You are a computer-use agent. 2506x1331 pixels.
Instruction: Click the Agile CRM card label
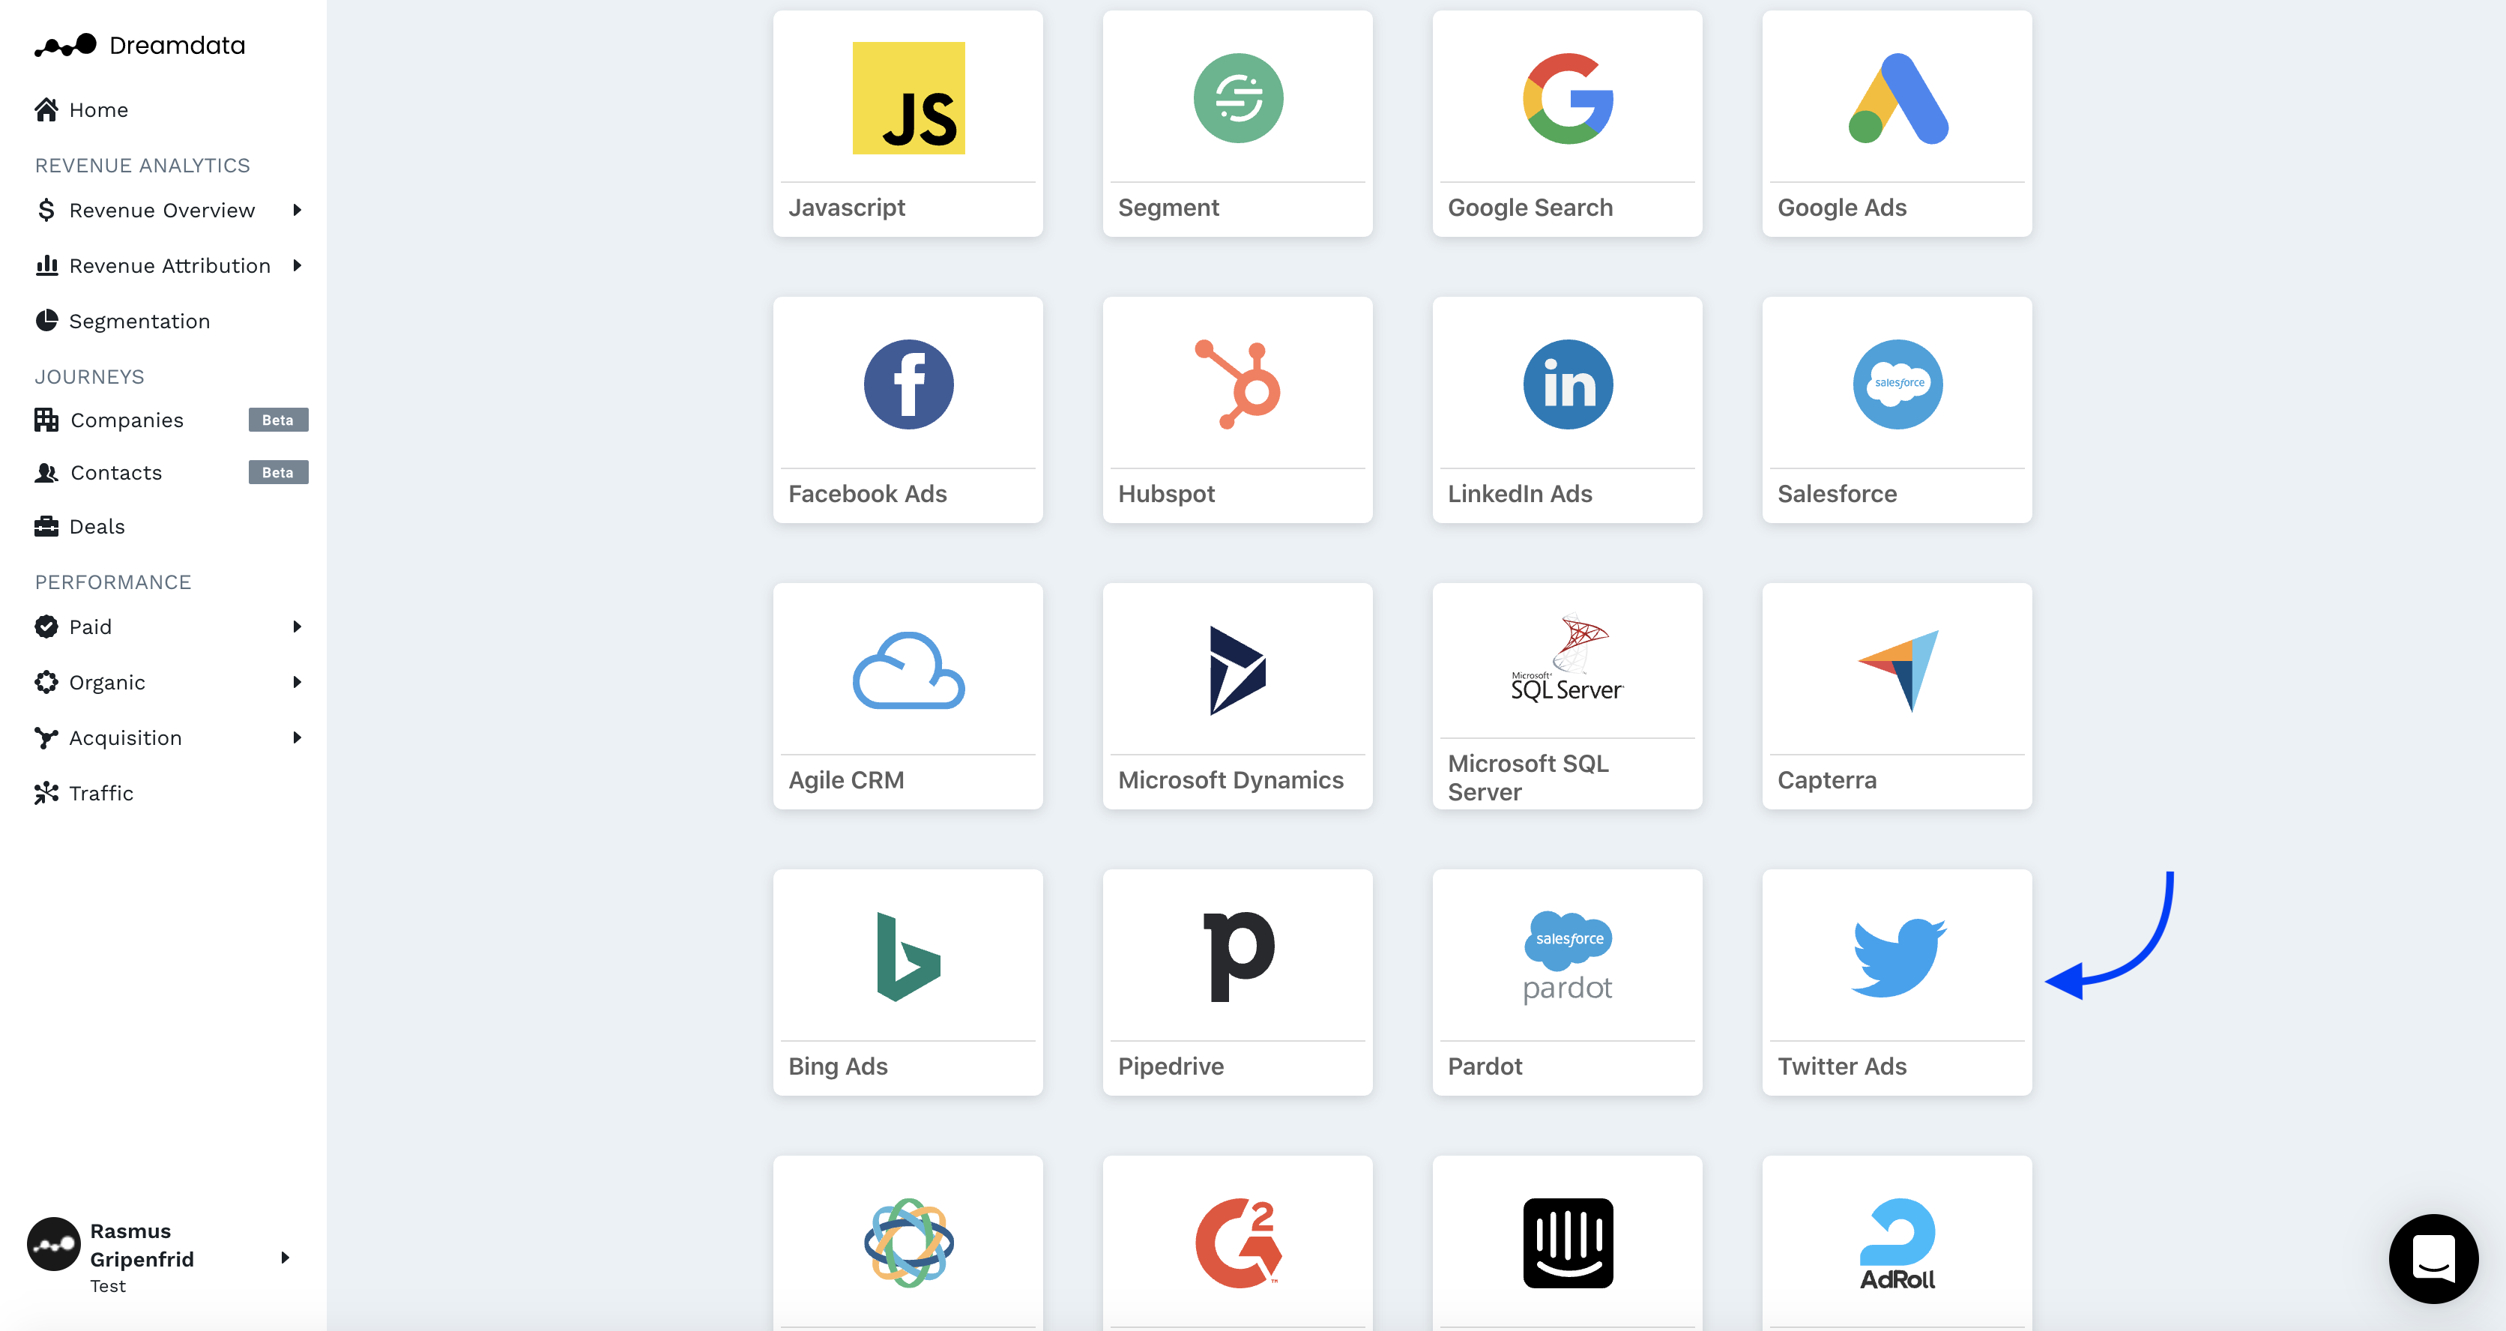pyautogui.click(x=846, y=779)
